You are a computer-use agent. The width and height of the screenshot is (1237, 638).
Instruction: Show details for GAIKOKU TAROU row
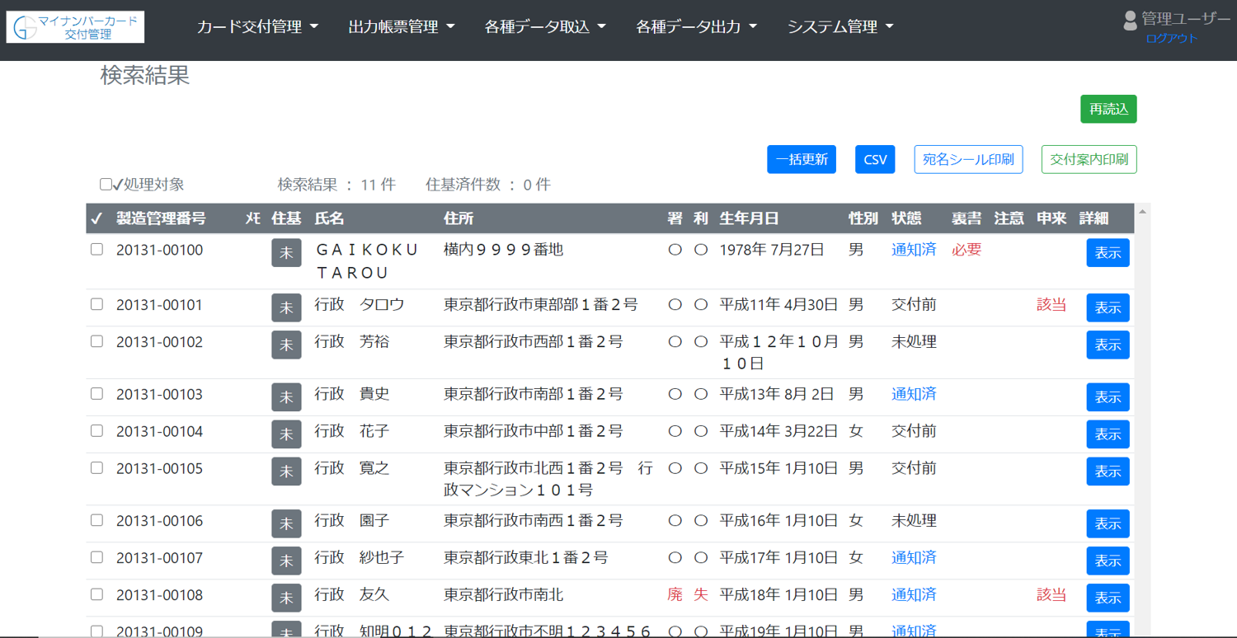pos(1108,253)
